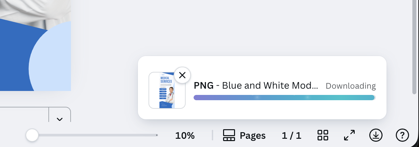
Task: Click the download progress bar
Action: (x=284, y=98)
